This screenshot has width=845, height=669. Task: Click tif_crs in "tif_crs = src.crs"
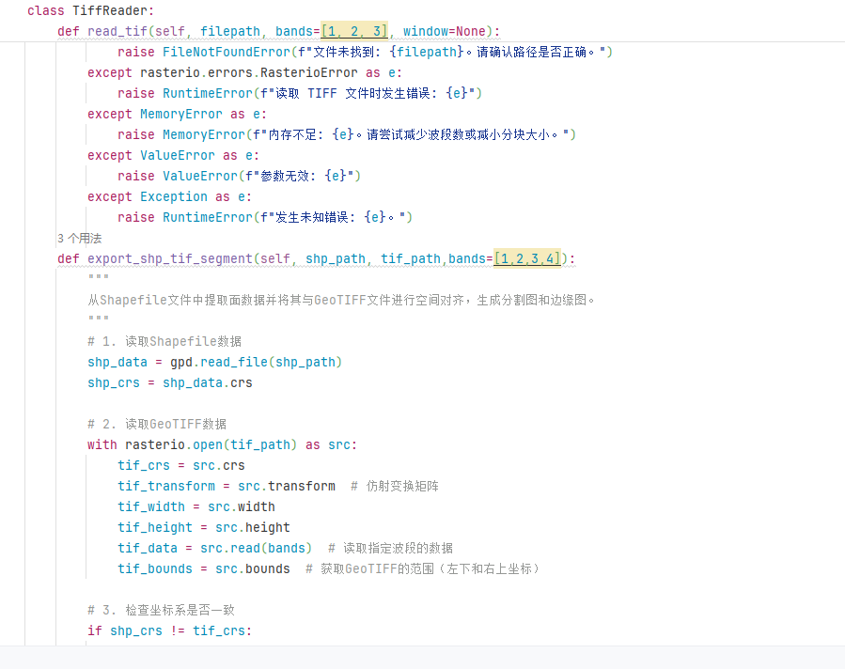click(x=144, y=465)
